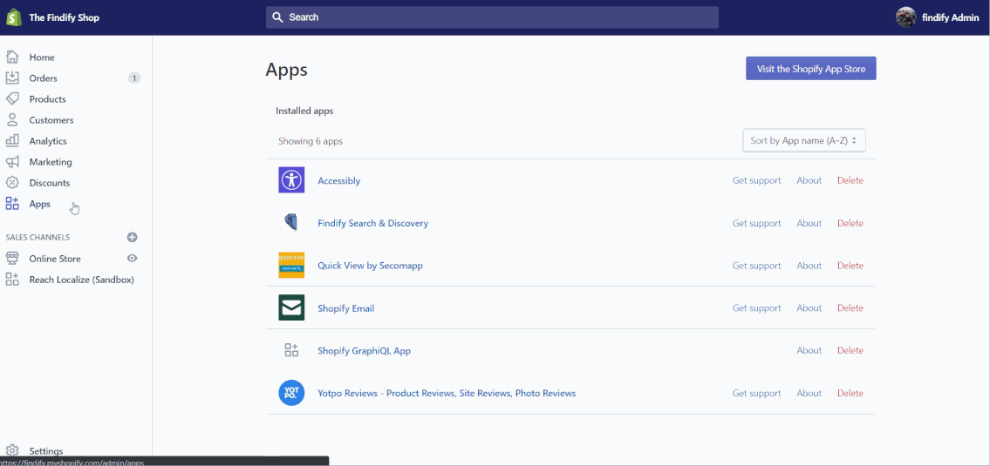Get support for Shopify Email
990x466 pixels.
click(x=756, y=307)
